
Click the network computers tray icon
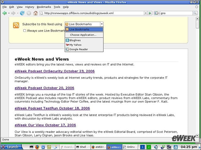[169, 147]
